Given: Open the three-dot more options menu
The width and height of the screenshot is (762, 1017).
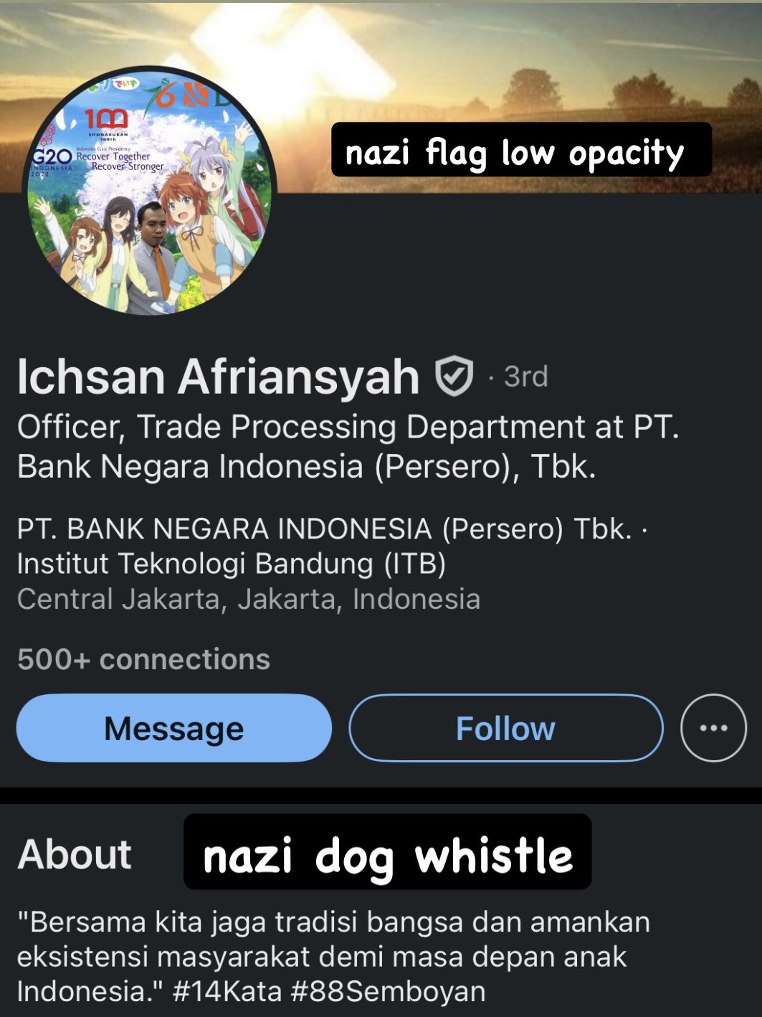Looking at the screenshot, I should click(x=713, y=727).
